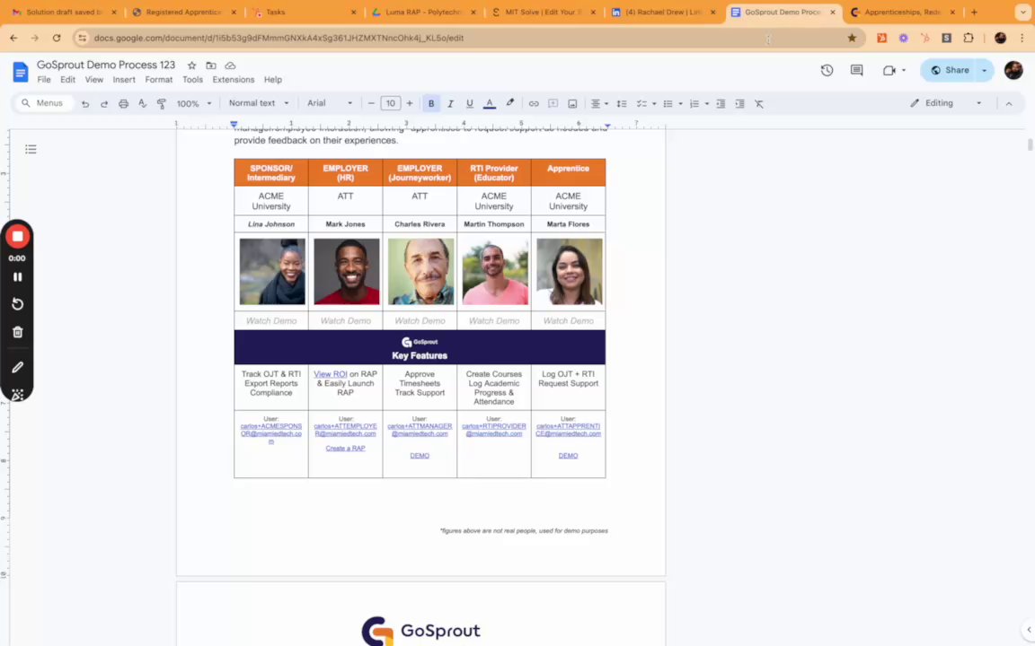Toggle underline formatting

[x=469, y=103]
